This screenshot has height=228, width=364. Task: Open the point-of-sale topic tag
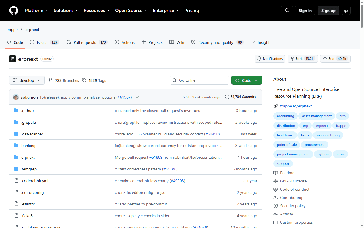point(287,145)
